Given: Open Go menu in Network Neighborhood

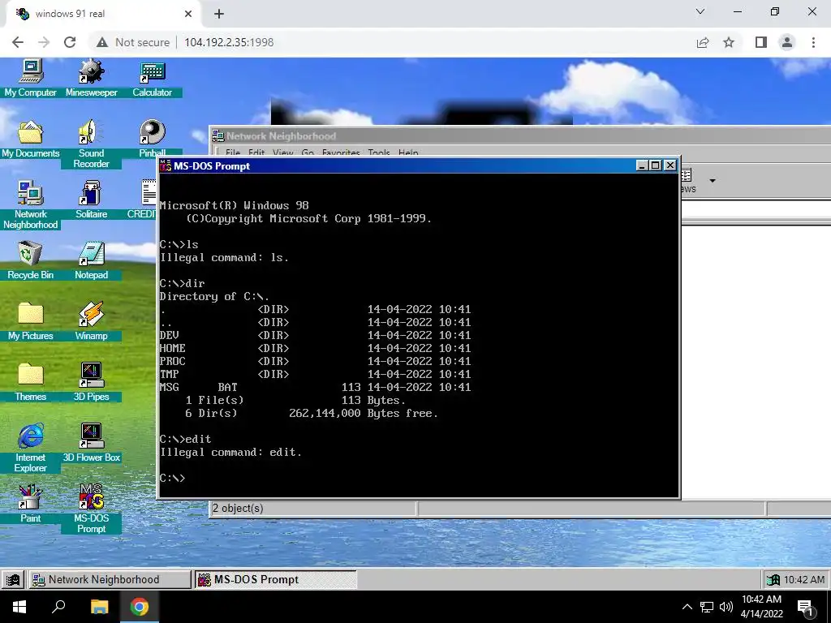Looking at the screenshot, I should click(x=308, y=153).
